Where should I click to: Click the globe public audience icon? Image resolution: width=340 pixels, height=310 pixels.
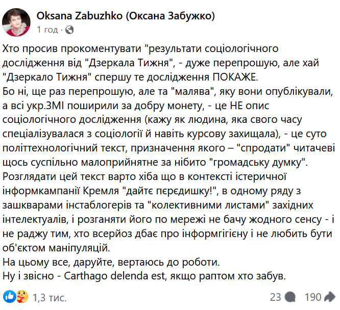click(69, 30)
